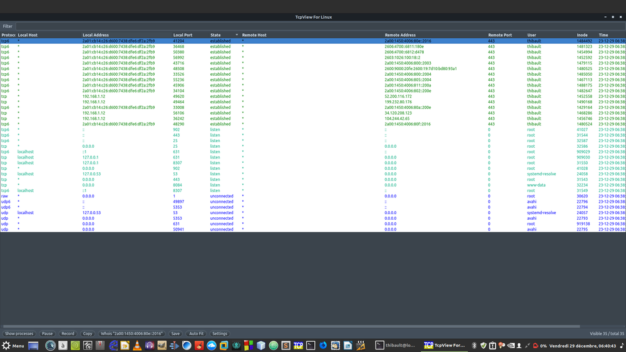This screenshot has width=626, height=352.
Task: Launch Firefox from the taskbar
Action: 323,345
